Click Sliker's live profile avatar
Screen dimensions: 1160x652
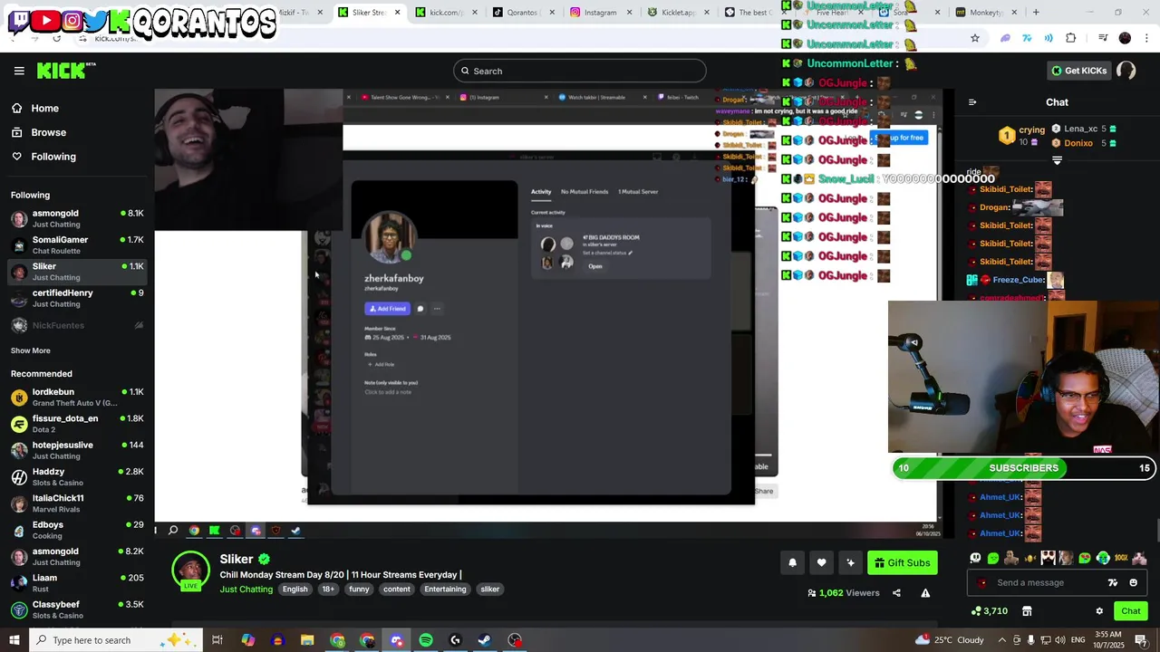point(190,570)
